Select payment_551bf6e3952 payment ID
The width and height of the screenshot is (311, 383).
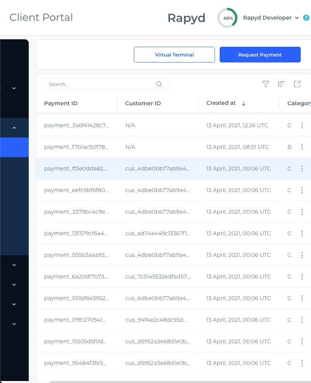click(77, 298)
